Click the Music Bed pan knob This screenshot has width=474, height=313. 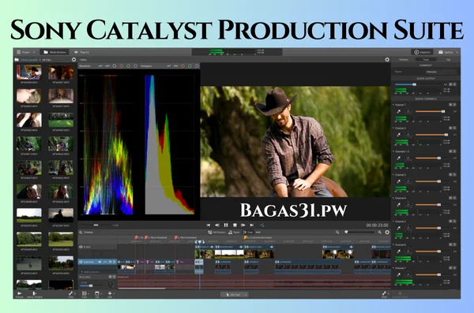(110, 285)
